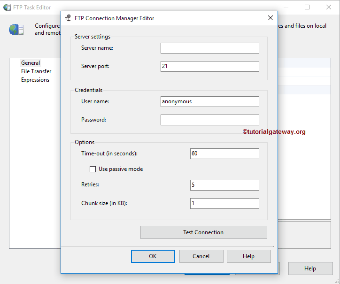This screenshot has width=340, height=284.
Task: Click the Server name input field
Action: tap(209, 48)
